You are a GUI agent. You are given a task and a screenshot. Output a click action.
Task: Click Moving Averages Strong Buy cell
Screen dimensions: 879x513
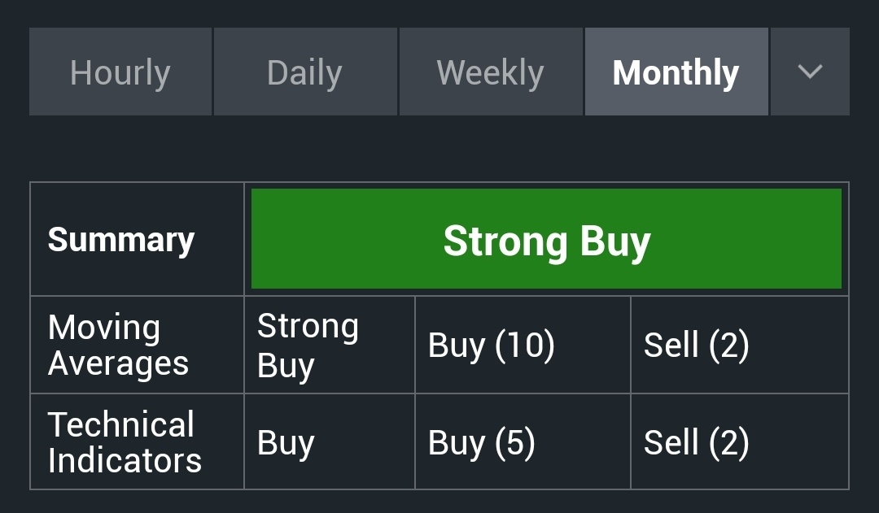tap(330, 345)
